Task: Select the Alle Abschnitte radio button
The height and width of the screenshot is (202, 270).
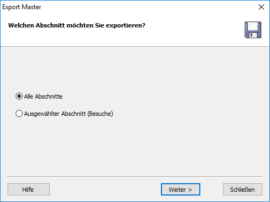Action: 19,96
